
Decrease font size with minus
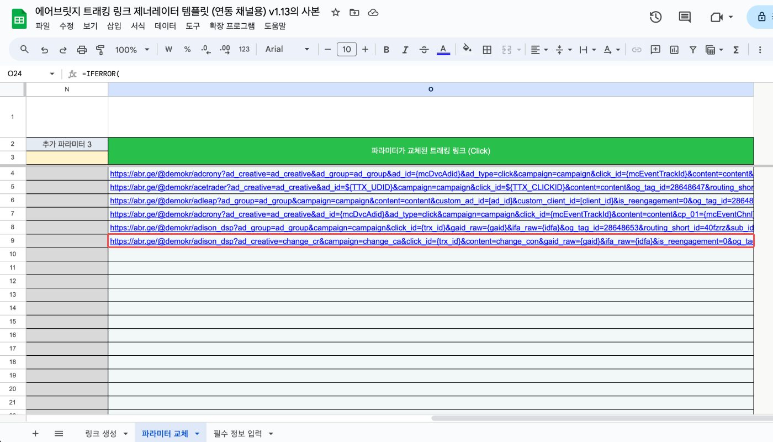click(x=327, y=50)
